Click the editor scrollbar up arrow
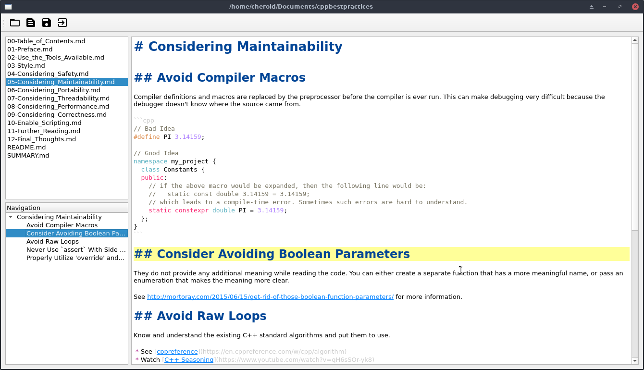The width and height of the screenshot is (644, 370). tap(635, 41)
